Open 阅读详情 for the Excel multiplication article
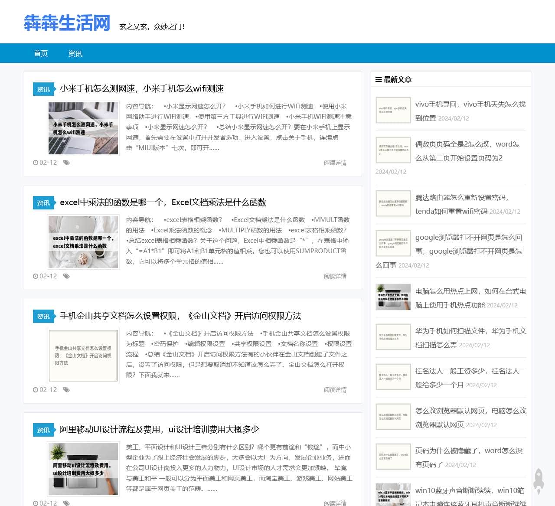Viewport: 555px width, 506px height. 335,276
